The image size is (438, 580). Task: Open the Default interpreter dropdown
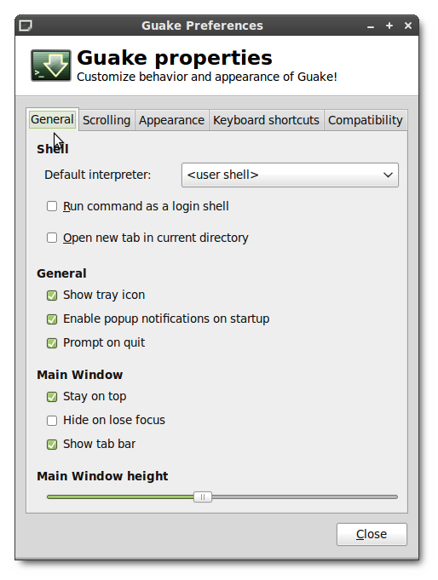[290, 175]
